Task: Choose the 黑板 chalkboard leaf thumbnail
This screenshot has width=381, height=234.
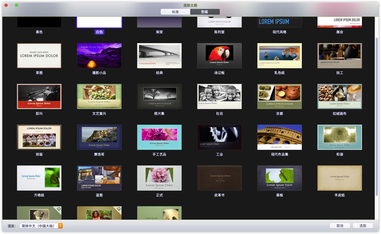Action: click(280, 178)
